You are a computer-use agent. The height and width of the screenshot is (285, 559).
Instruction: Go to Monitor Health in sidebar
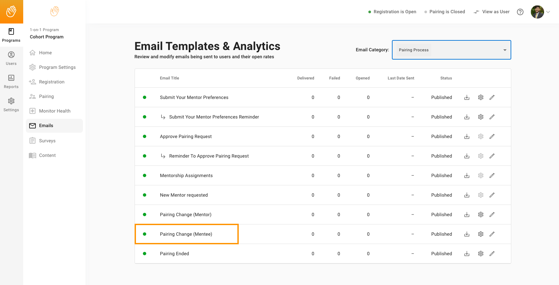click(55, 111)
